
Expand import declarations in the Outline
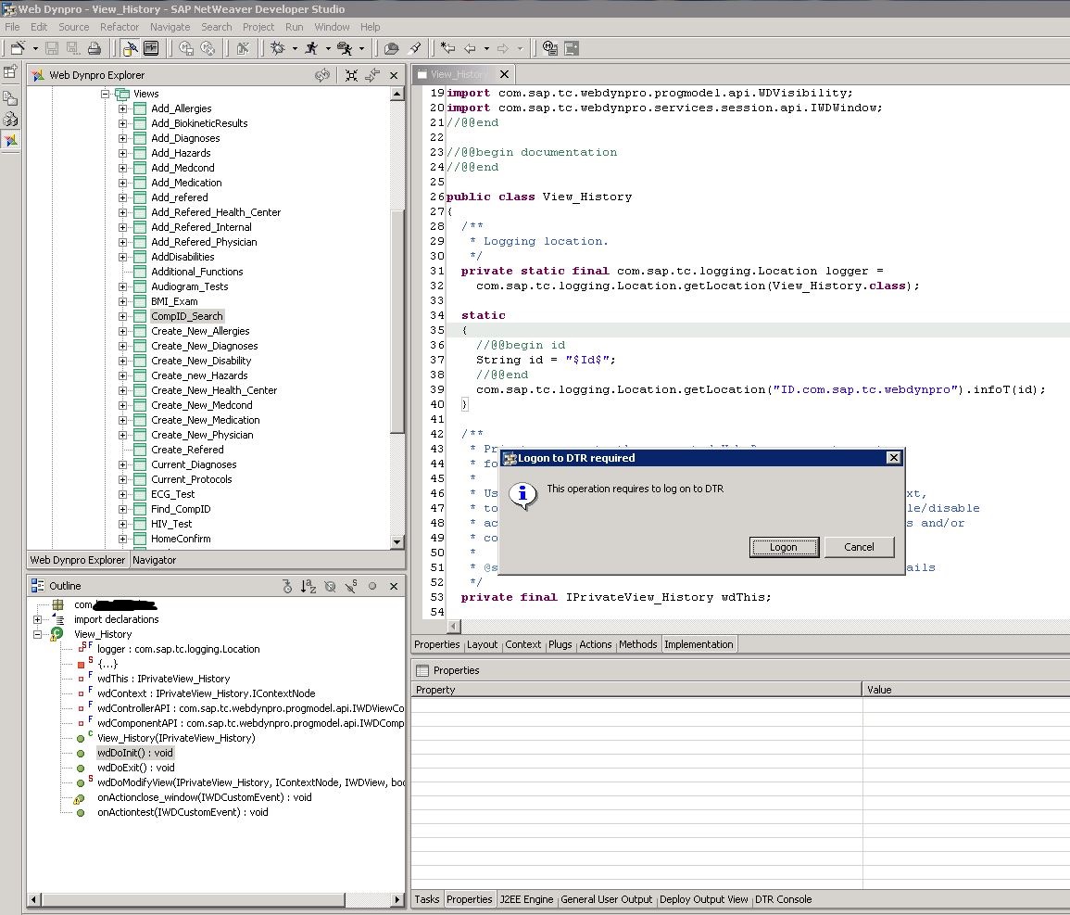pyautogui.click(x=38, y=619)
